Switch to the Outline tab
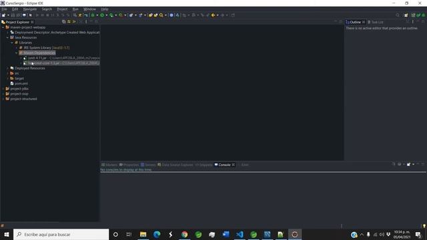The width and height of the screenshot is (427, 240). 355,22
